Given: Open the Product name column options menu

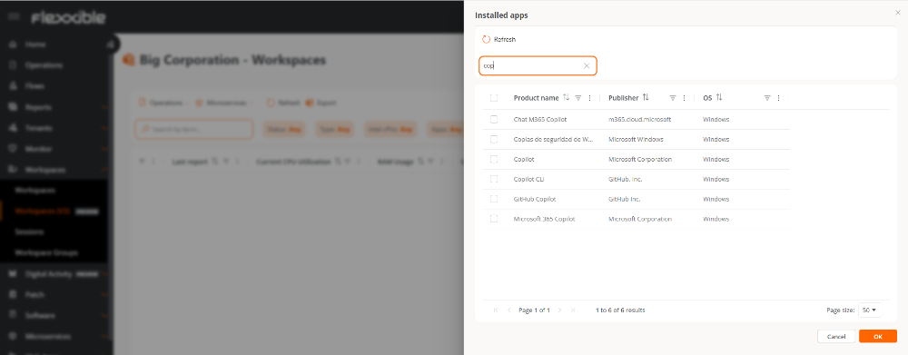Looking at the screenshot, I should [589, 98].
